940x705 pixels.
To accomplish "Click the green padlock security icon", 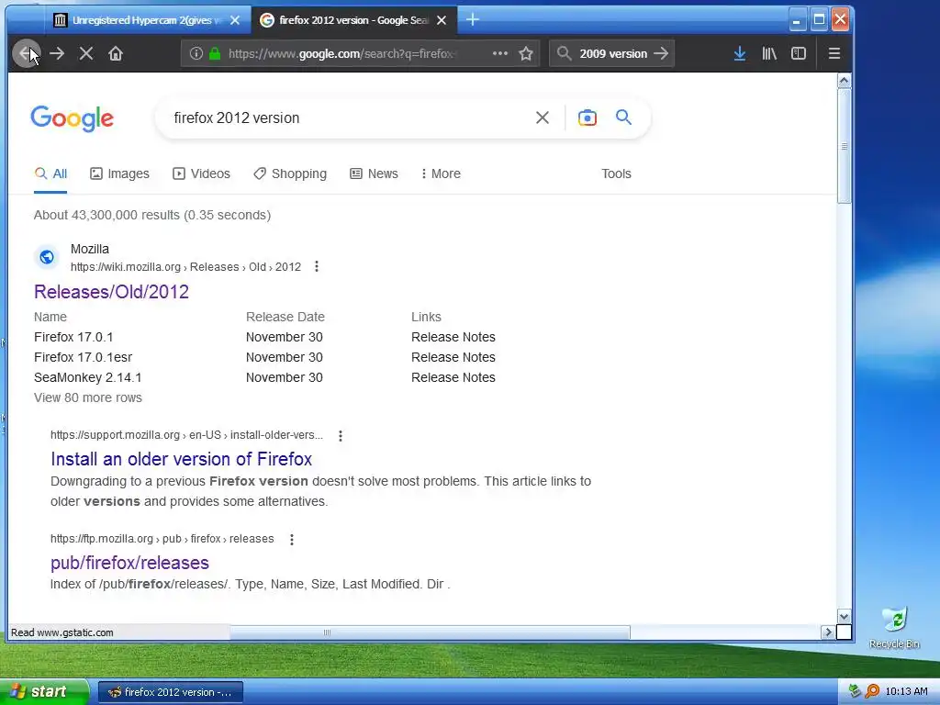I will pos(215,53).
